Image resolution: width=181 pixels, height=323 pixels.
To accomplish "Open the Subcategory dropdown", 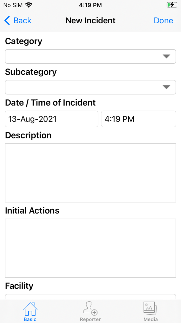I will pyautogui.click(x=90, y=87).
